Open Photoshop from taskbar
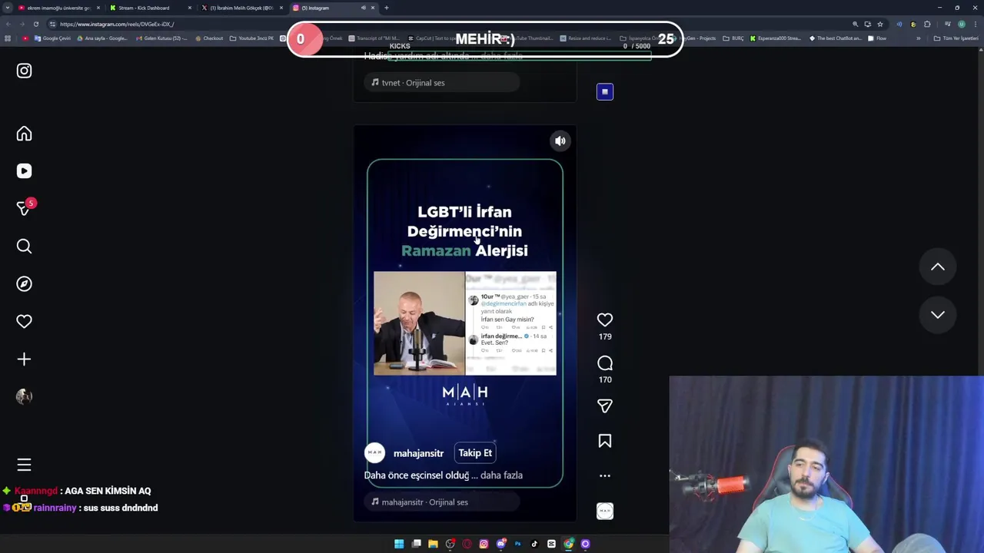 click(517, 544)
